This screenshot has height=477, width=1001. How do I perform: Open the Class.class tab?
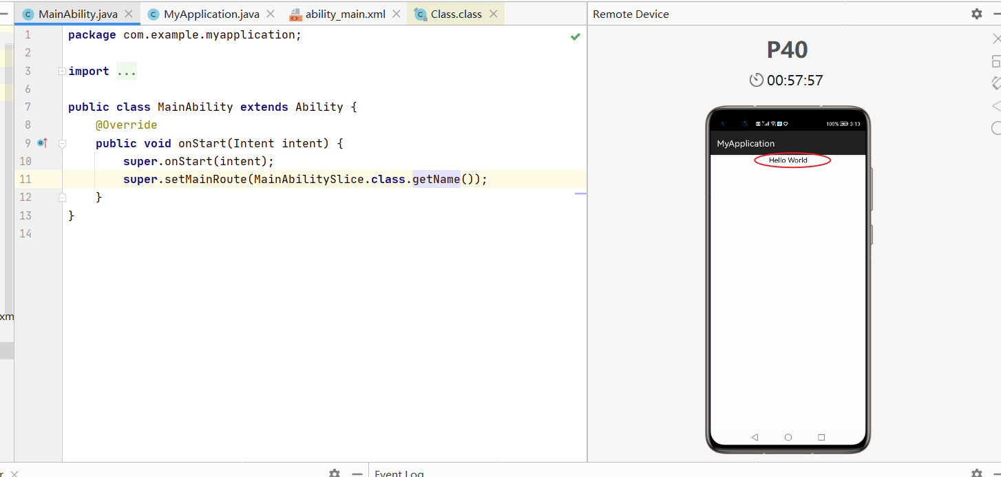[x=456, y=14]
